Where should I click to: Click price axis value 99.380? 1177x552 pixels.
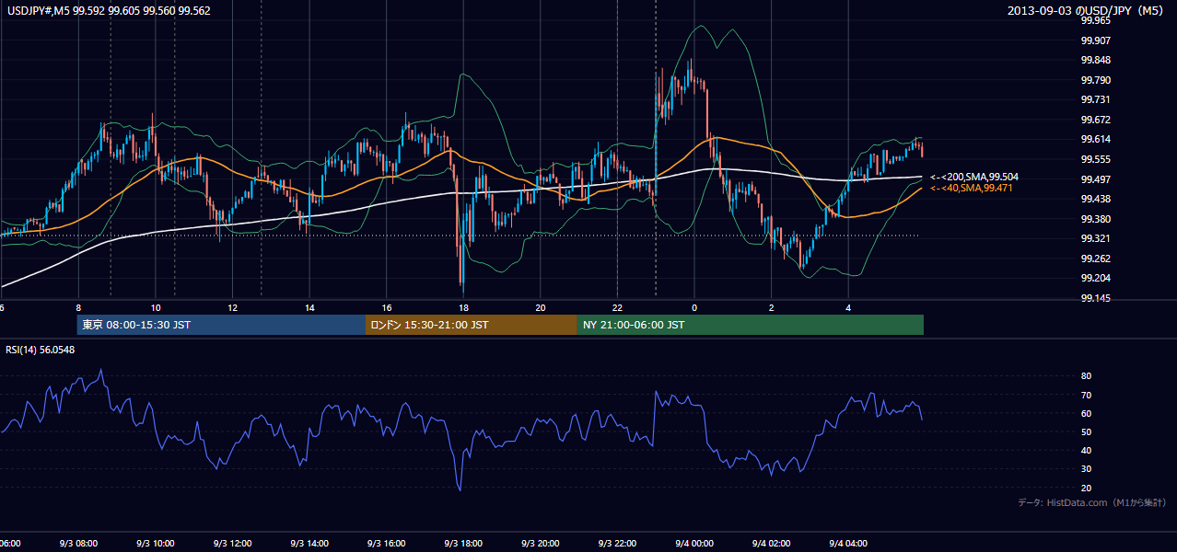(1095, 219)
